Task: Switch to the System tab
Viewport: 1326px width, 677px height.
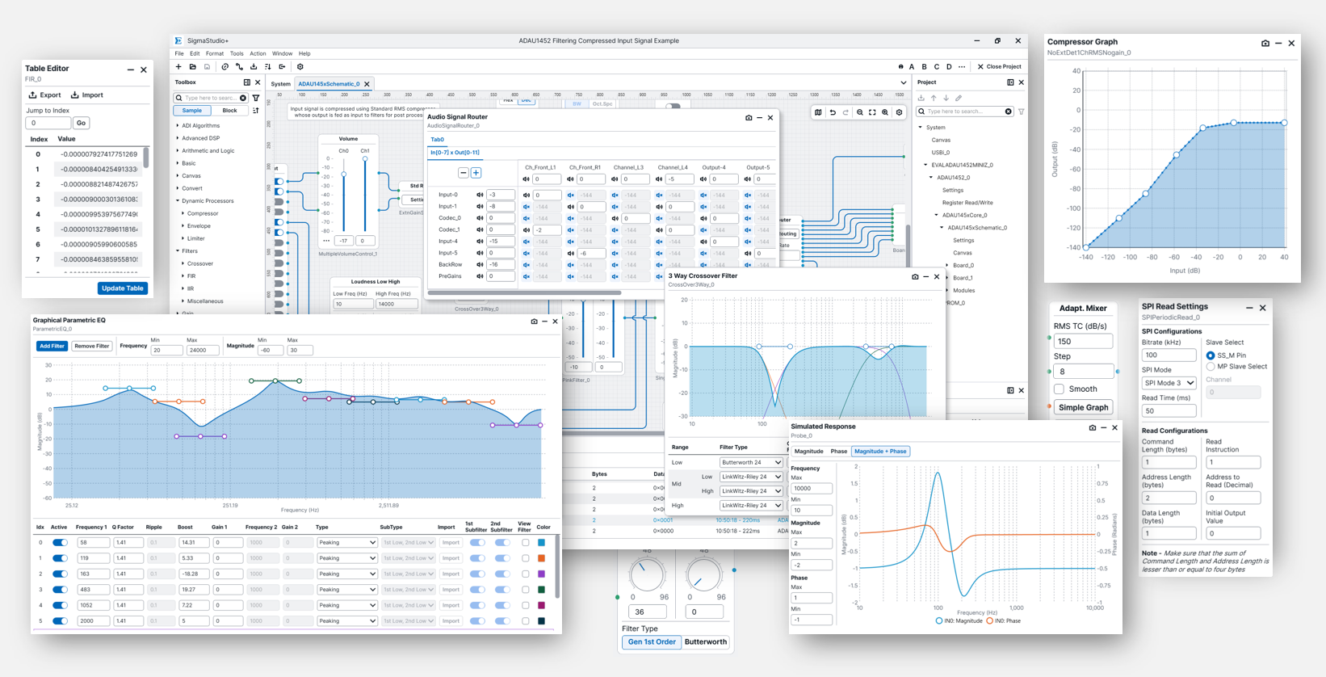Action: click(280, 84)
